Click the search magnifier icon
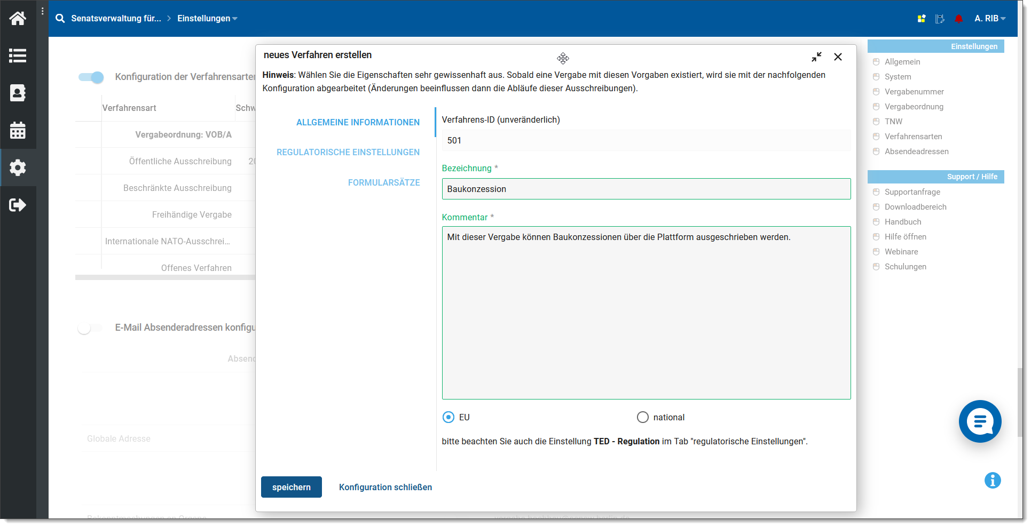 60,18
